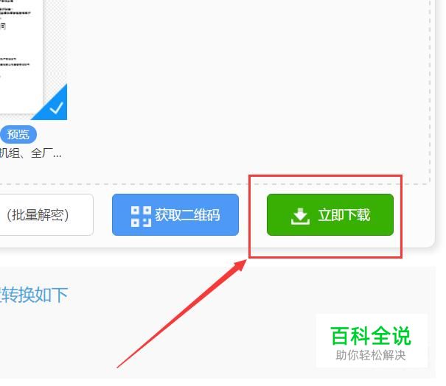The image size is (446, 386).
Task: Click the white checkmark on the thumbnail
Action: tap(56, 108)
